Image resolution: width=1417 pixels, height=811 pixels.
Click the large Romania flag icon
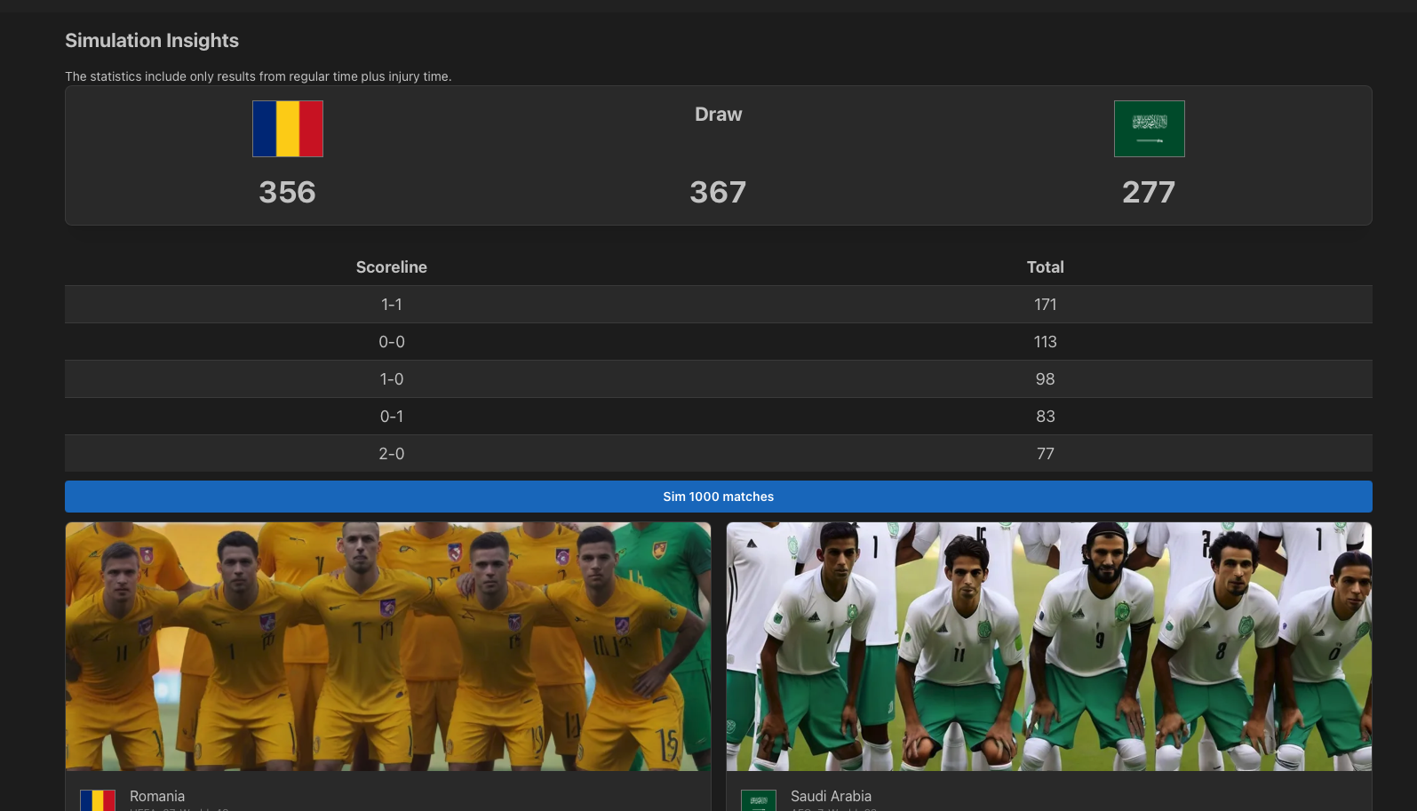(x=288, y=129)
